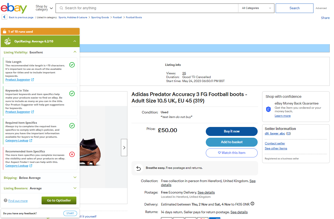Open Football breadcrumb link
Viewport: 334px width, 219px height.
117,17
